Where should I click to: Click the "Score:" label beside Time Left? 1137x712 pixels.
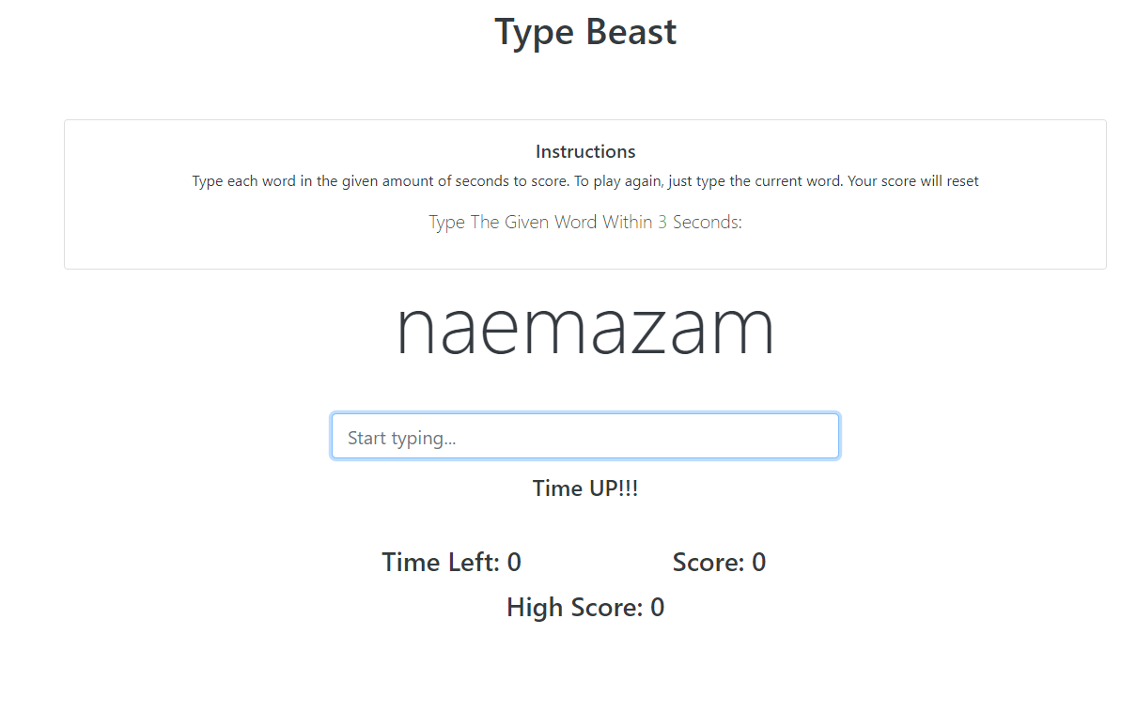pyautogui.click(x=708, y=563)
